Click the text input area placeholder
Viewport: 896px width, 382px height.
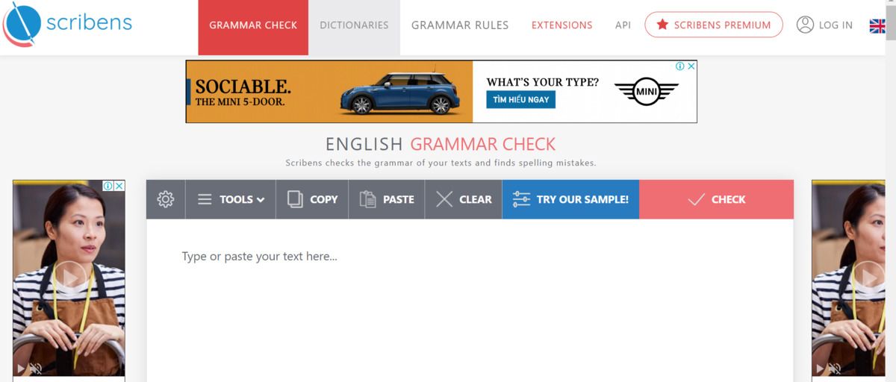coord(260,256)
